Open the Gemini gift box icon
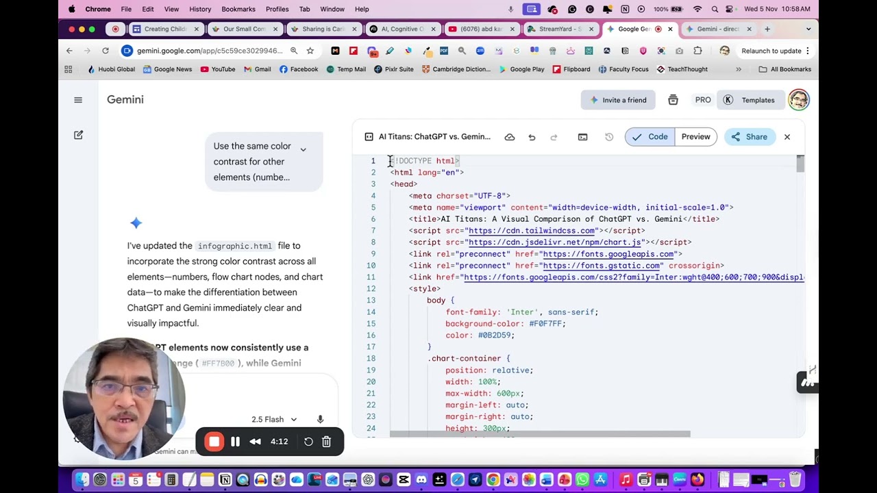Viewport: 877px width, 493px height. pos(673,100)
